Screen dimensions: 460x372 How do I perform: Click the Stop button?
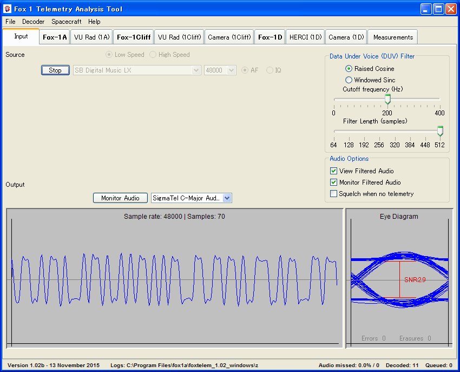[x=55, y=70]
